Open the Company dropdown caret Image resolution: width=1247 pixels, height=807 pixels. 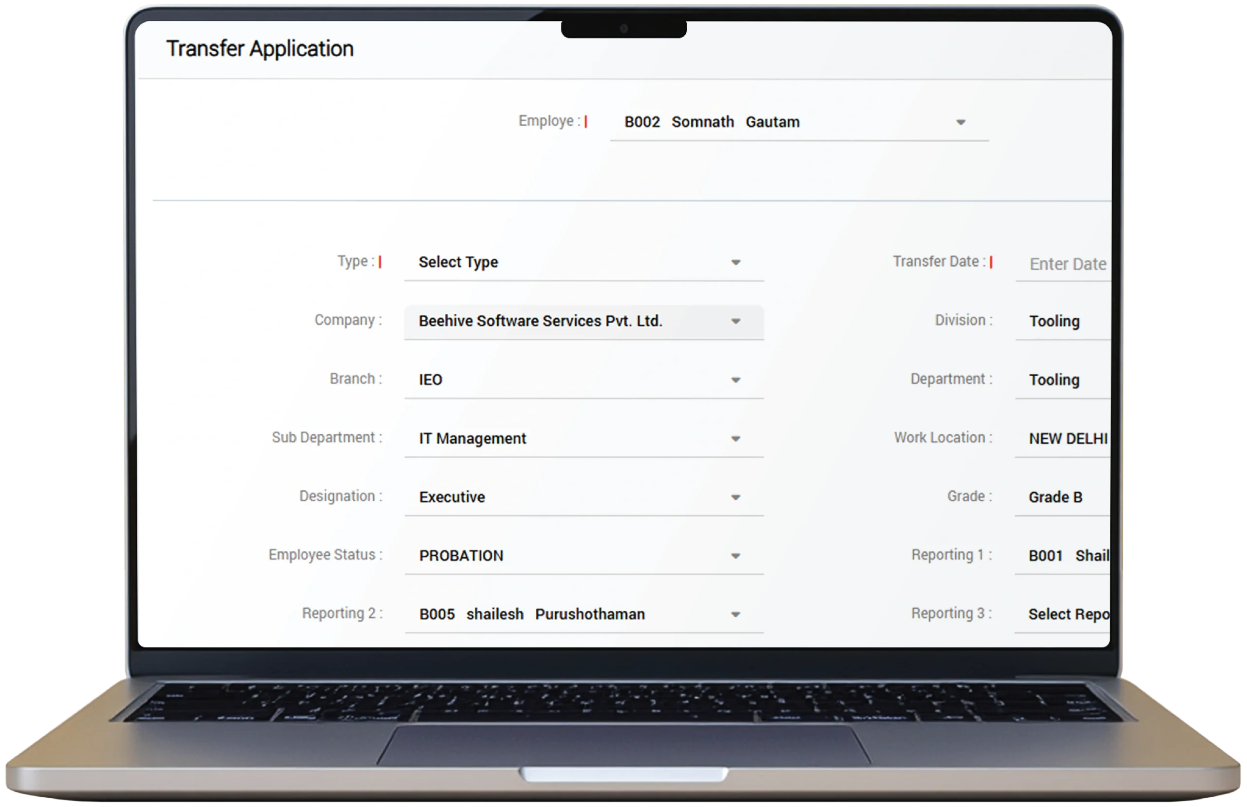click(x=736, y=321)
